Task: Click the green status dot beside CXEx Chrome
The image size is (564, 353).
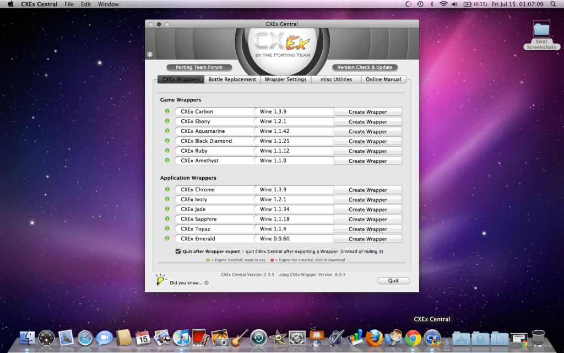Action: (167, 189)
